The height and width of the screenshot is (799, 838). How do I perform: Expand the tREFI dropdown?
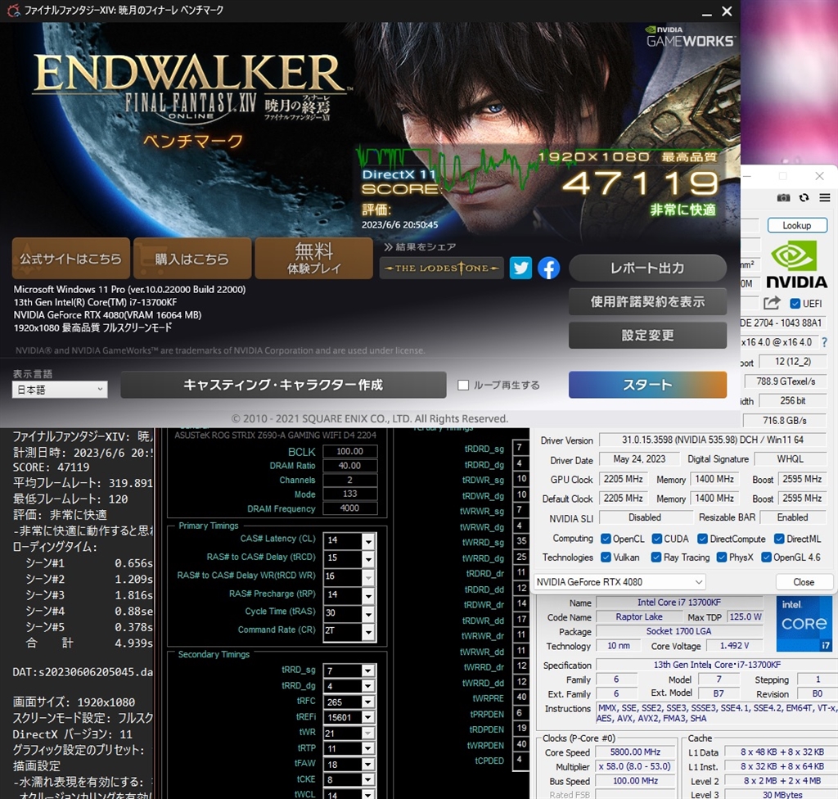pyautogui.click(x=367, y=717)
